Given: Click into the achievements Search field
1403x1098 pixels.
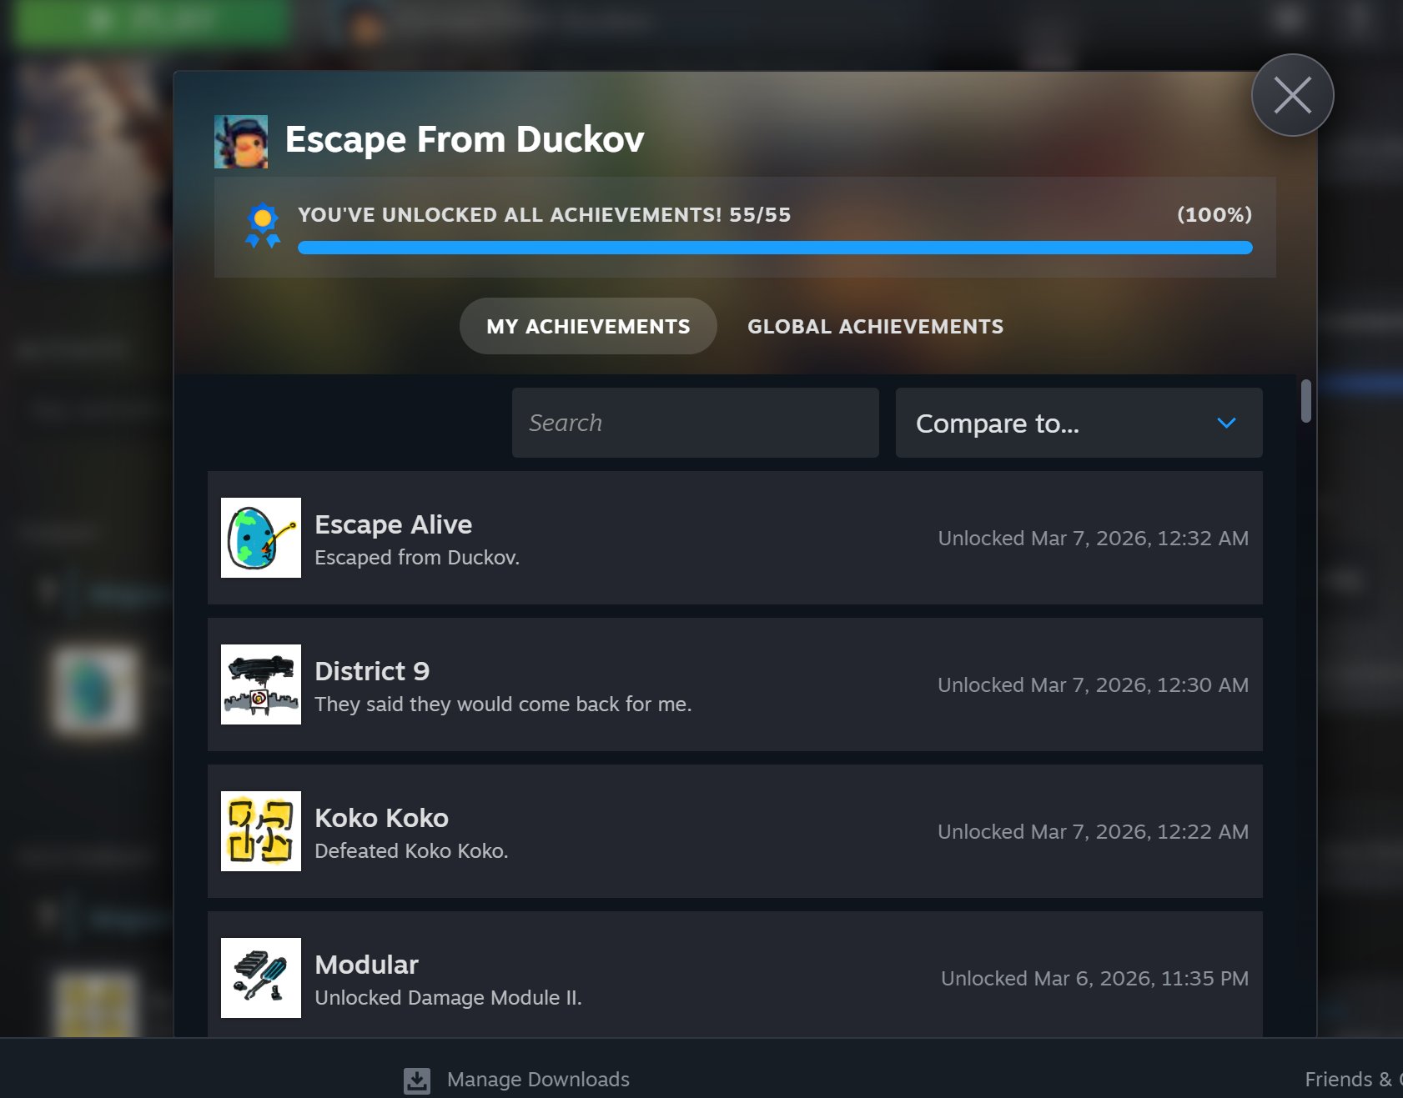Looking at the screenshot, I should [695, 423].
